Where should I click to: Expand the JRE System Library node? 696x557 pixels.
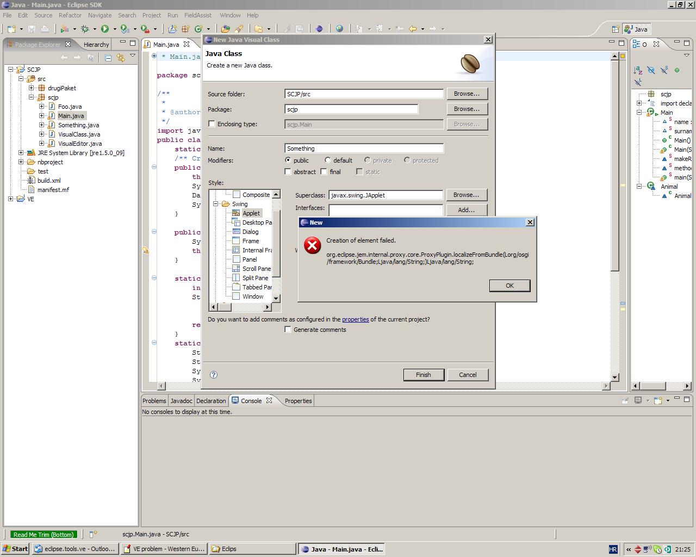tap(21, 153)
